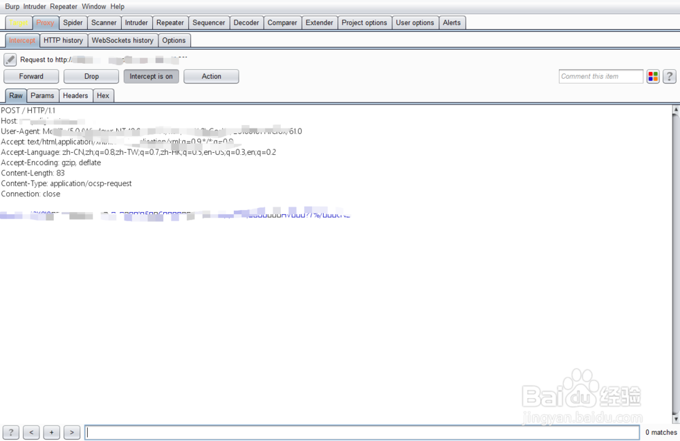Open the Project options tab
The height and width of the screenshot is (441, 680).
(364, 22)
